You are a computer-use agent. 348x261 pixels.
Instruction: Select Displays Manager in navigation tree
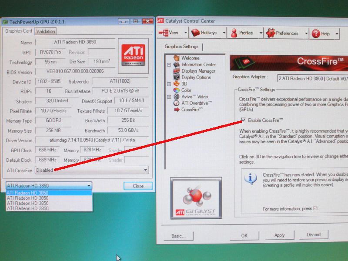pos(198,71)
